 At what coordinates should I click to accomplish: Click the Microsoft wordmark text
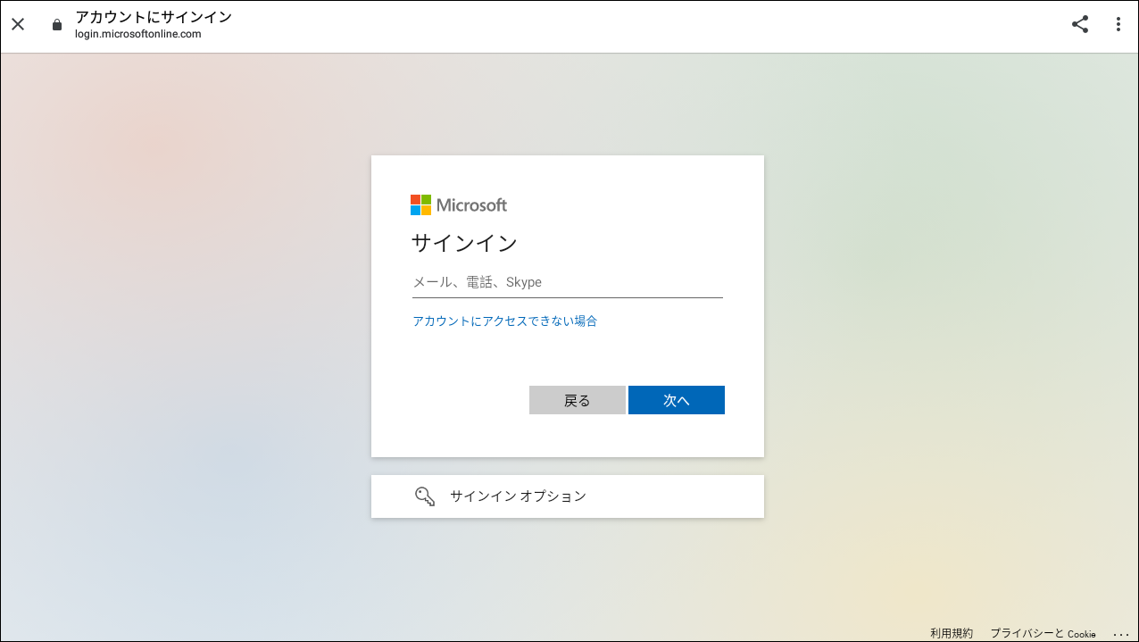point(471,205)
